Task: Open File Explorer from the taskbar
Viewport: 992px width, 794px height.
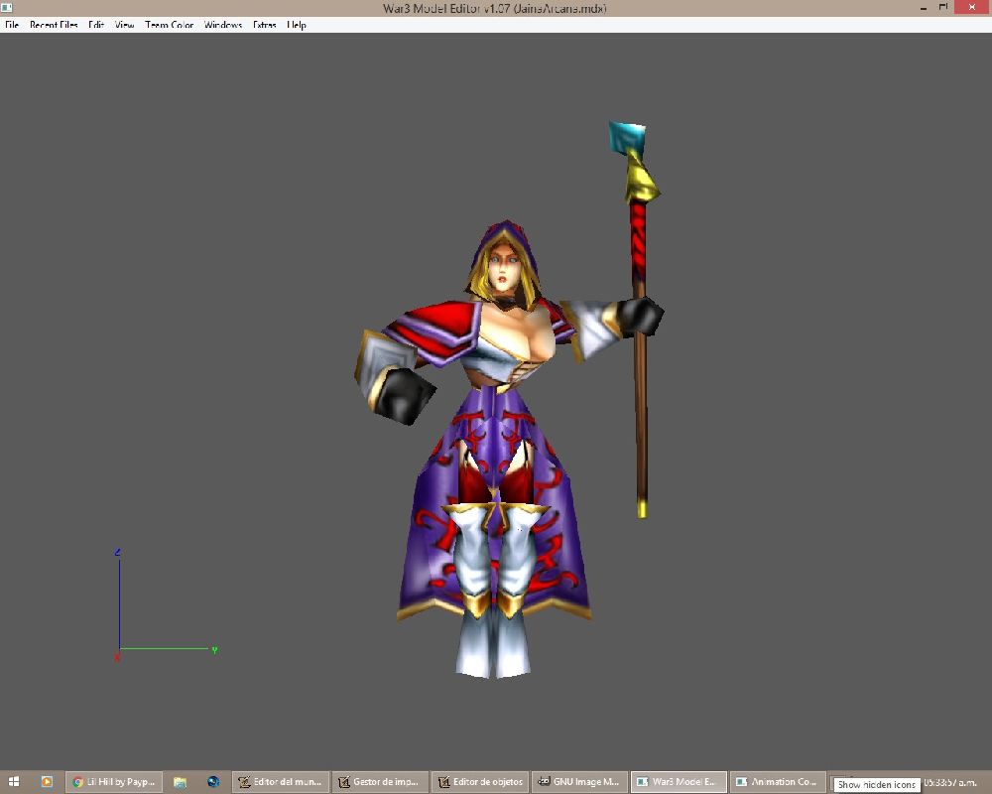Action: point(180,782)
